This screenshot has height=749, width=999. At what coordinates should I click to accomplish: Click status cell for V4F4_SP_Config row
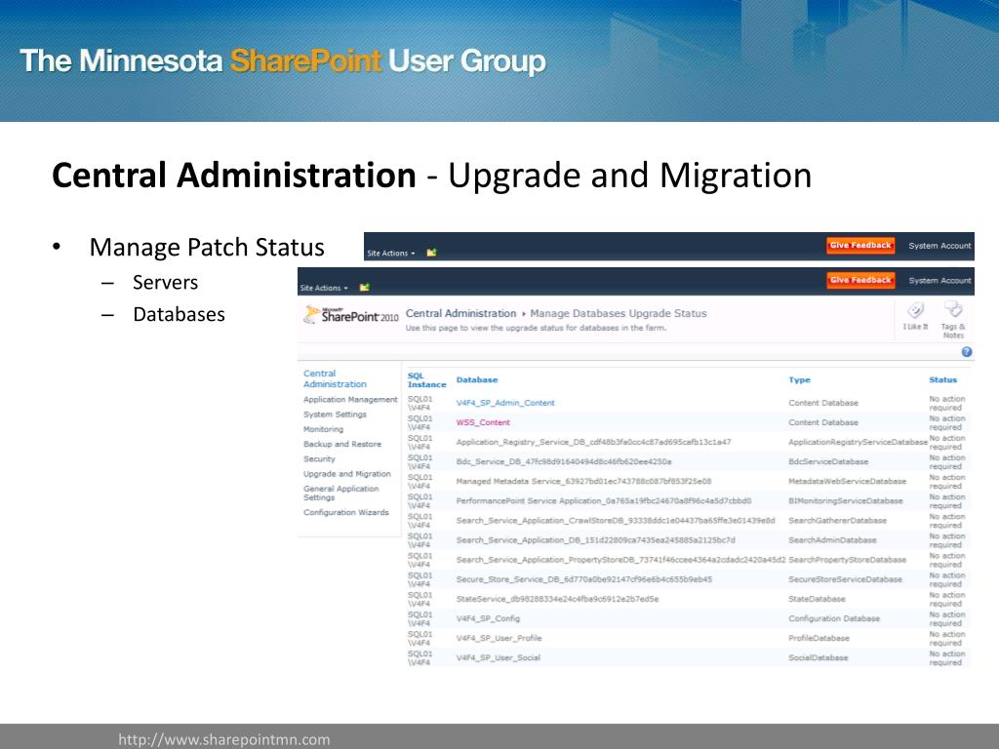[946, 619]
